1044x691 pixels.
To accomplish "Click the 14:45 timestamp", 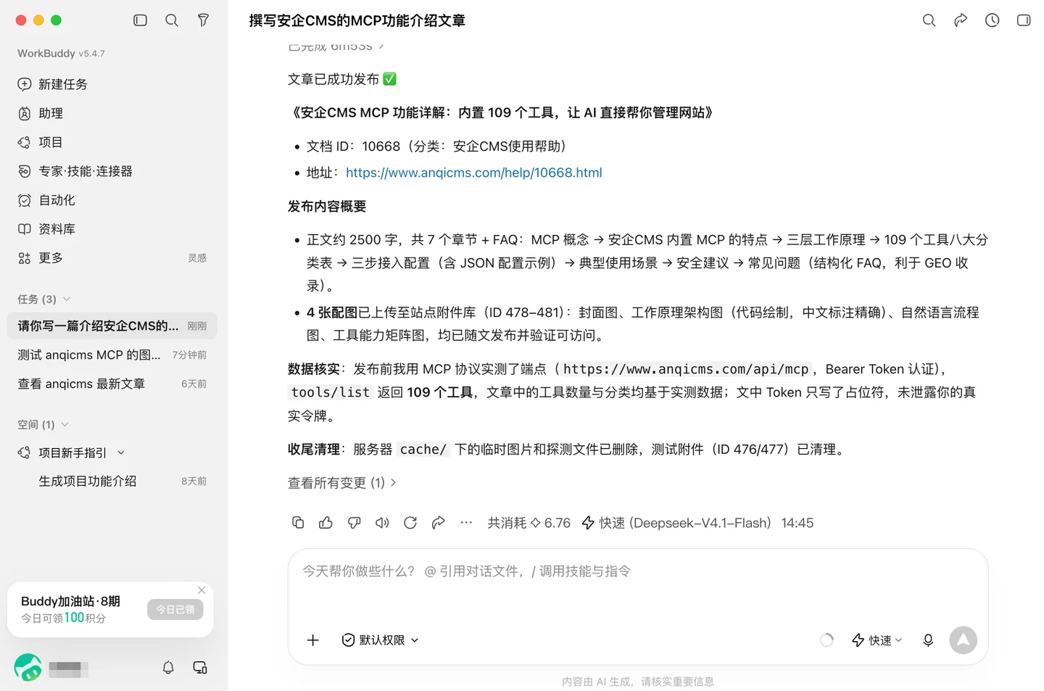I will (797, 523).
